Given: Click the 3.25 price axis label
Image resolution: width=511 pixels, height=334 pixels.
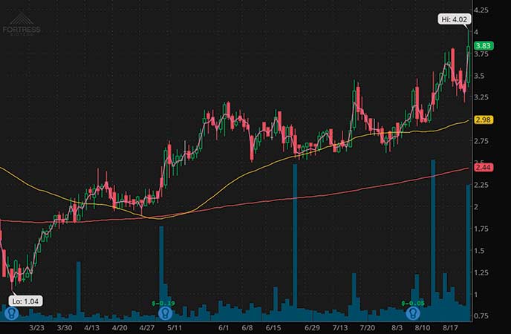Looking at the screenshot, I should (481, 97).
